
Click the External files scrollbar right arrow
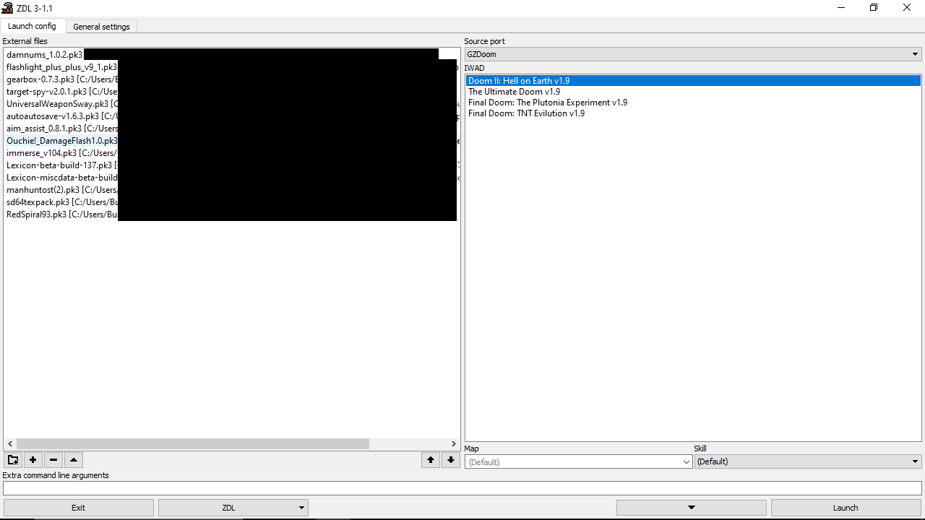click(454, 443)
